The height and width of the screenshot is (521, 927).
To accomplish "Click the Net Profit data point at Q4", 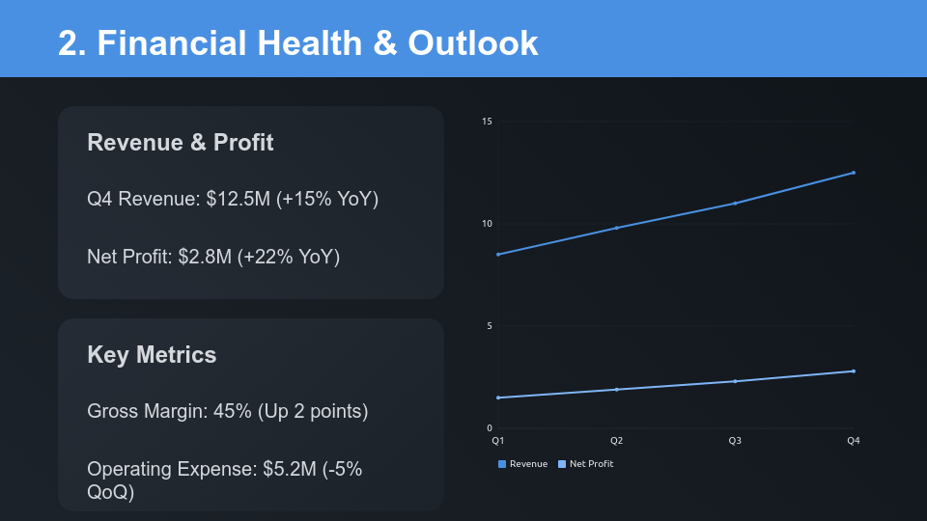I will (854, 371).
